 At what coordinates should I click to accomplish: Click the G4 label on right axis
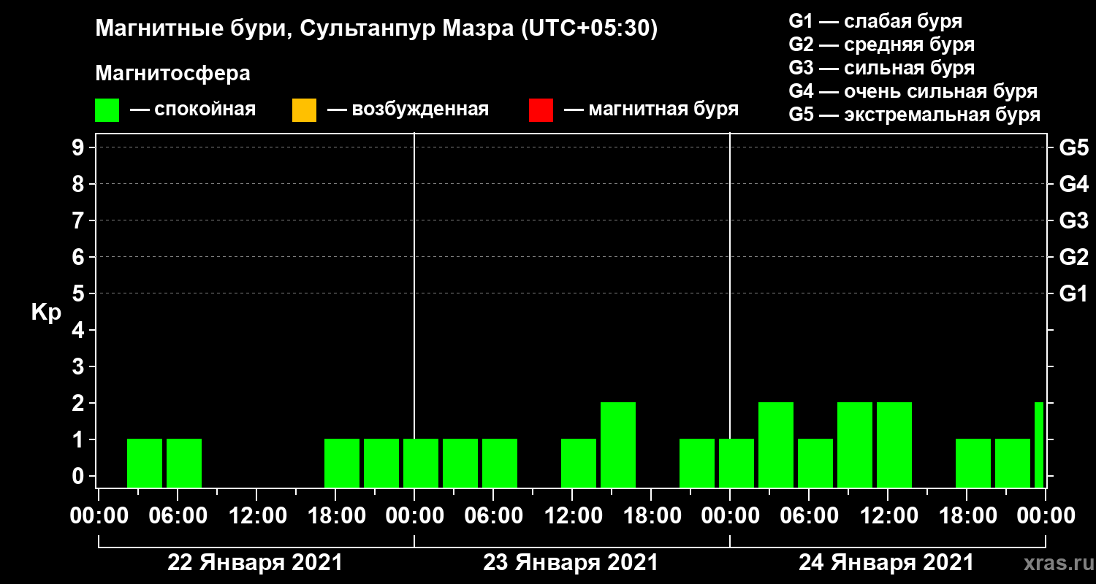(1074, 185)
